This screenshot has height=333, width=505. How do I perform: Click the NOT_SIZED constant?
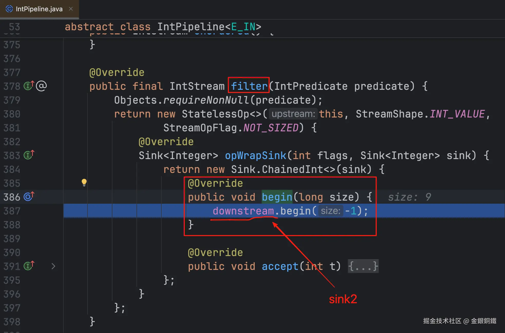(x=271, y=128)
